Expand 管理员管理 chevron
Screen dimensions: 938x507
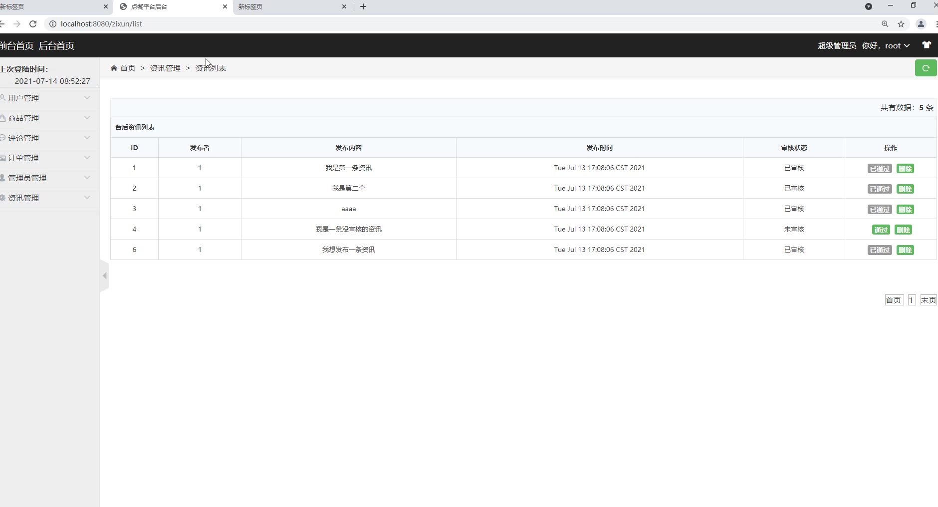click(87, 178)
